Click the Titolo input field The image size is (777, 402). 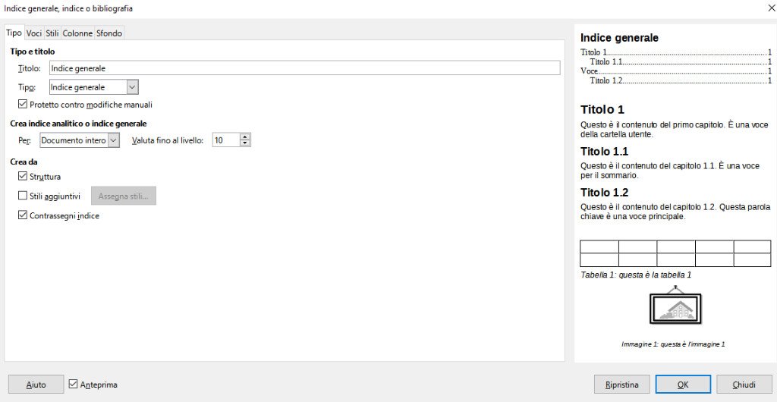(x=305, y=68)
